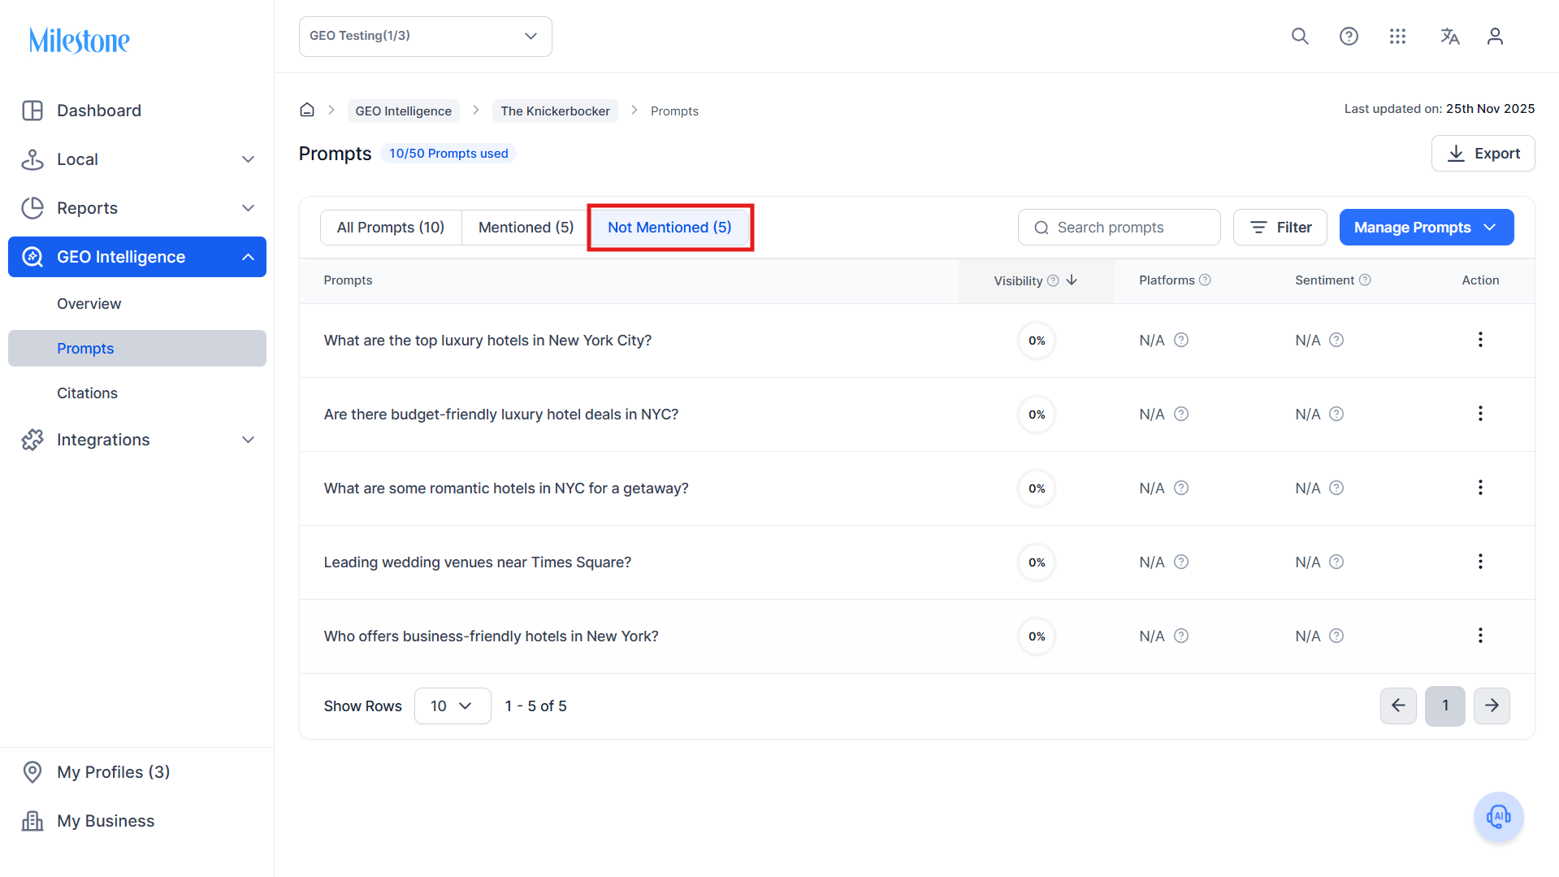
Task: Click the 0% visibility indicator for wedding venues row
Action: (1037, 562)
